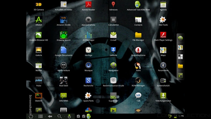Launch Amazon Kindle
Image resolution: width=211 pixels, height=119 pixels.
64,21
